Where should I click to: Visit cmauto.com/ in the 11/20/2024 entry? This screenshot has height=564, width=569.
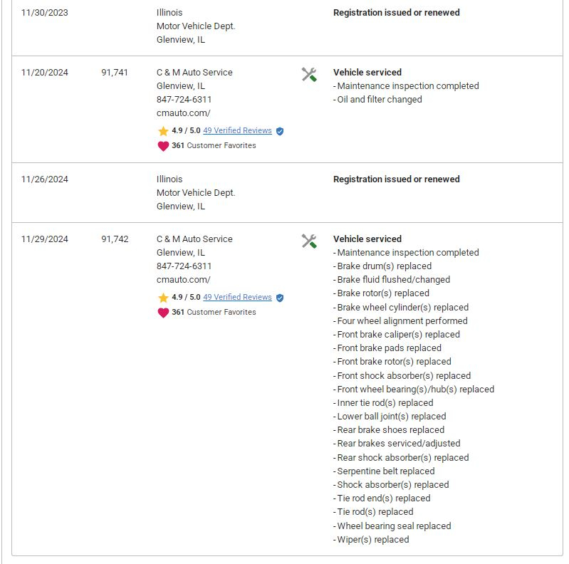pos(183,113)
